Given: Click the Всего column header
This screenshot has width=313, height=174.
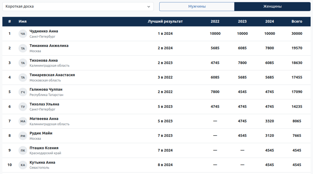Looking at the screenshot, I should click(297, 21).
